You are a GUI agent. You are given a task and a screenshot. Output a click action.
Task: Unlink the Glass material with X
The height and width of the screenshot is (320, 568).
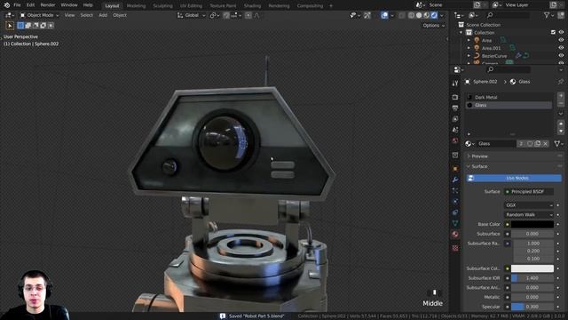(x=546, y=144)
